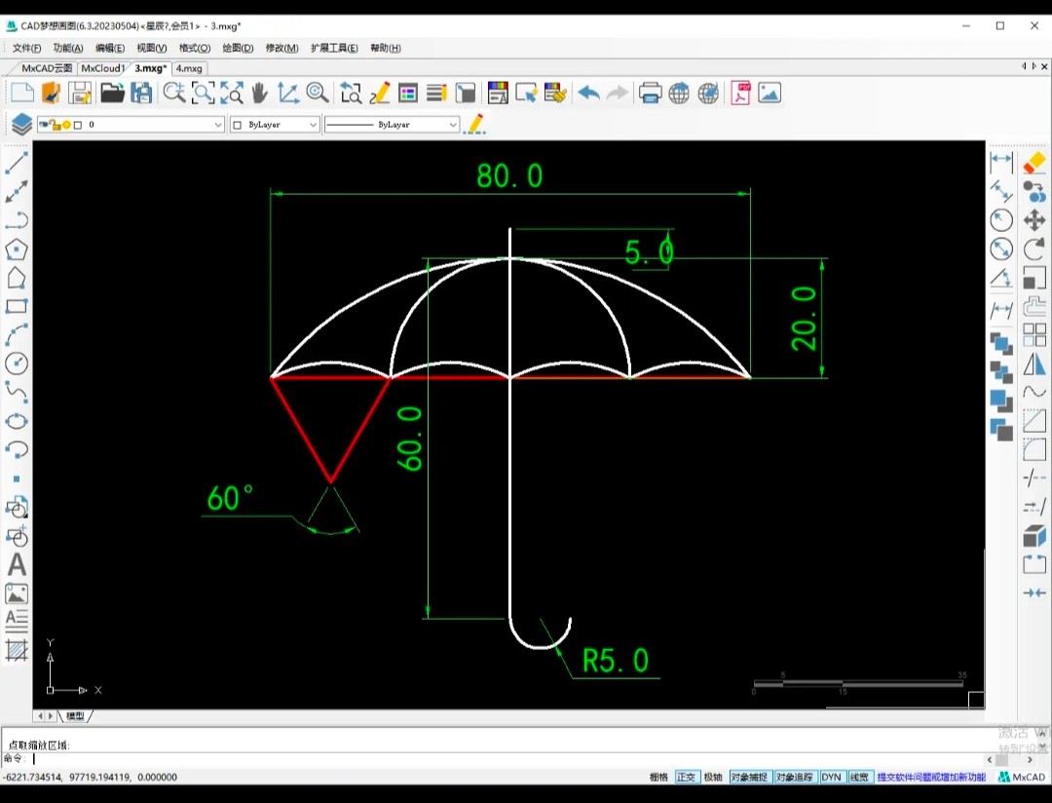
Task: Click the Pan hand tool
Action: pyautogui.click(x=259, y=93)
